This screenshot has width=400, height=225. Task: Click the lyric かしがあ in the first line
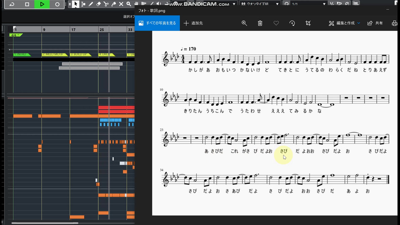click(x=199, y=70)
